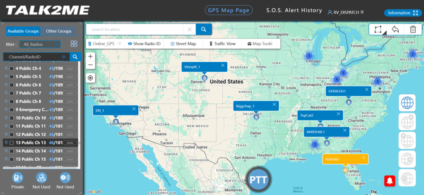Click Join for 13 Public Ch 13
This screenshot has height=195, width=424.
coord(70,143)
